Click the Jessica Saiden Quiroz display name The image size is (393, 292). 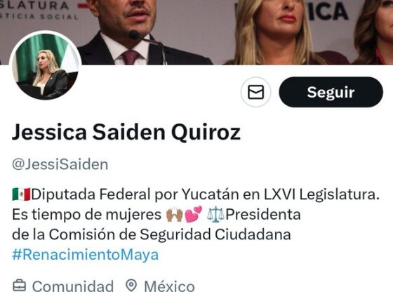coord(126,132)
